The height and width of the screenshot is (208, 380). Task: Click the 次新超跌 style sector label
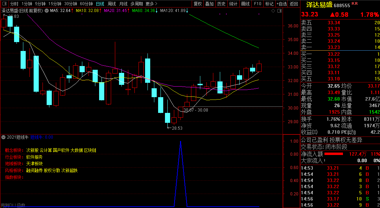pyautogui.click(x=69, y=170)
